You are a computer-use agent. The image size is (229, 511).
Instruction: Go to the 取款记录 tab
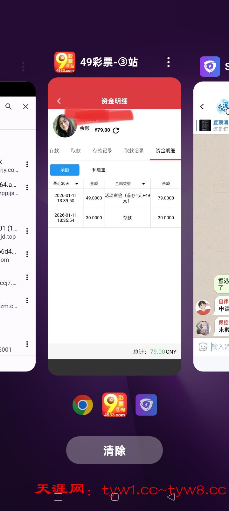coord(134,151)
